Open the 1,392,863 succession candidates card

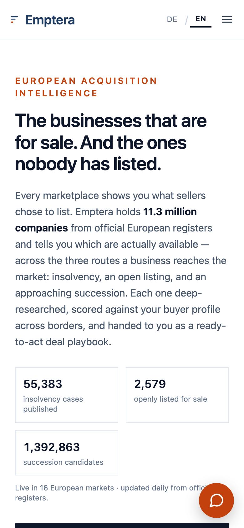click(x=67, y=453)
